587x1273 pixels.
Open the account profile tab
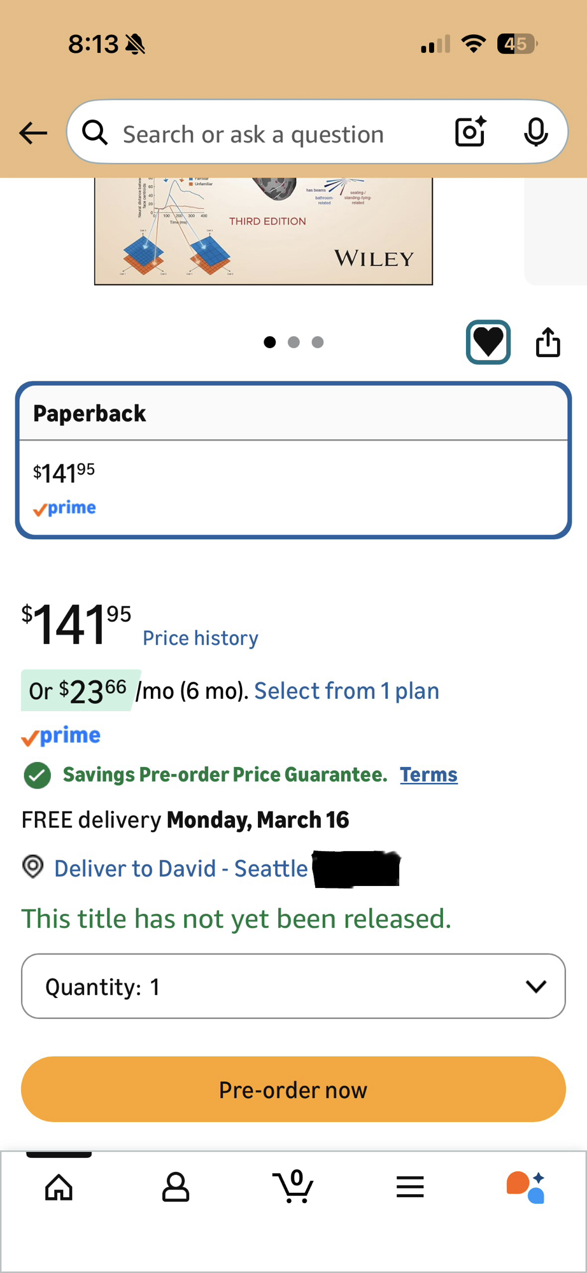tap(176, 1187)
